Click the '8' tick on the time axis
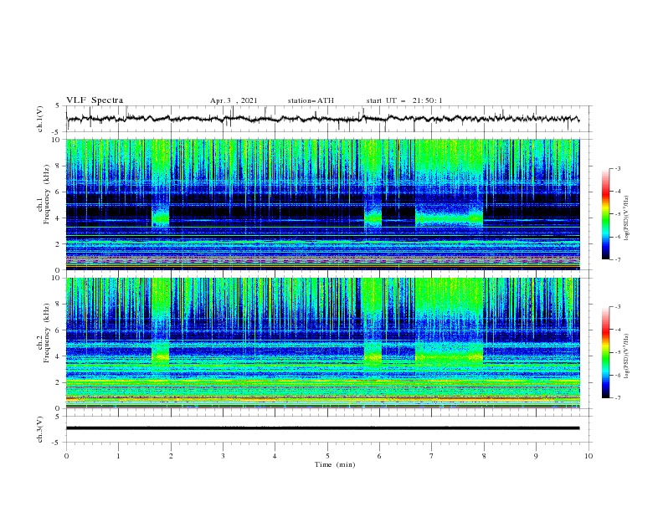The width and height of the screenshot is (663, 512). pos(484,456)
